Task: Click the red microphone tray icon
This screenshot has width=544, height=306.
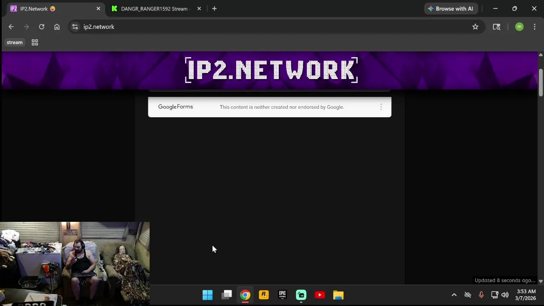Action: point(481,295)
